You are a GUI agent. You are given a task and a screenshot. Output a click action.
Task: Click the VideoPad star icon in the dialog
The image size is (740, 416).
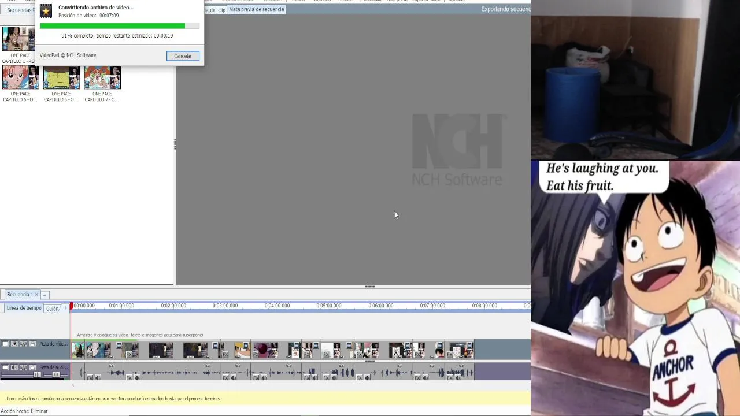coord(46,11)
